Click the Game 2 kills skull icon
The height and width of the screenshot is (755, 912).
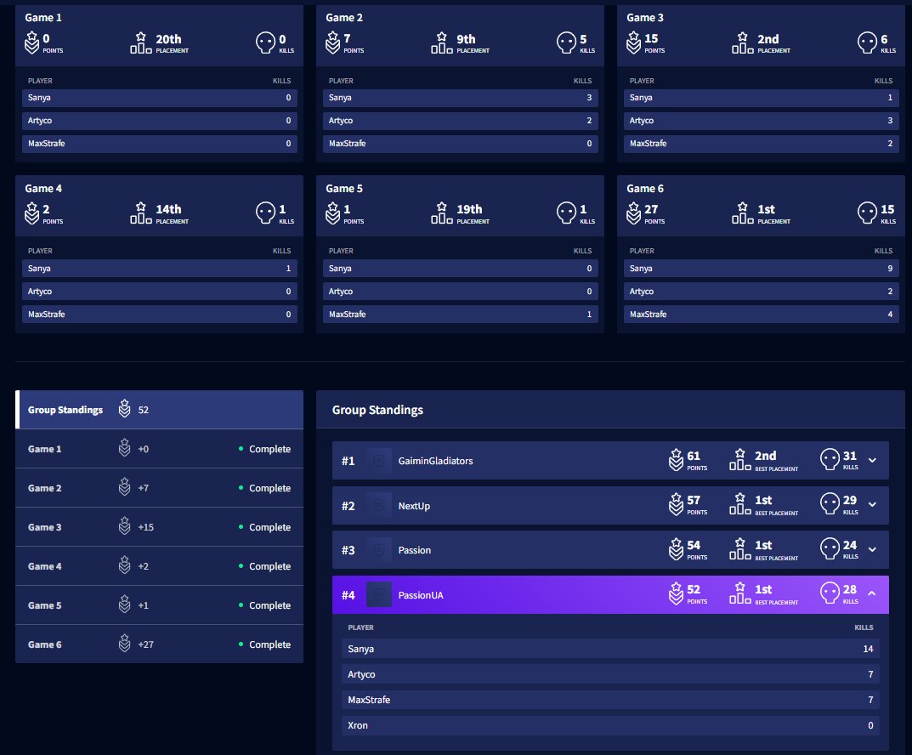[567, 43]
